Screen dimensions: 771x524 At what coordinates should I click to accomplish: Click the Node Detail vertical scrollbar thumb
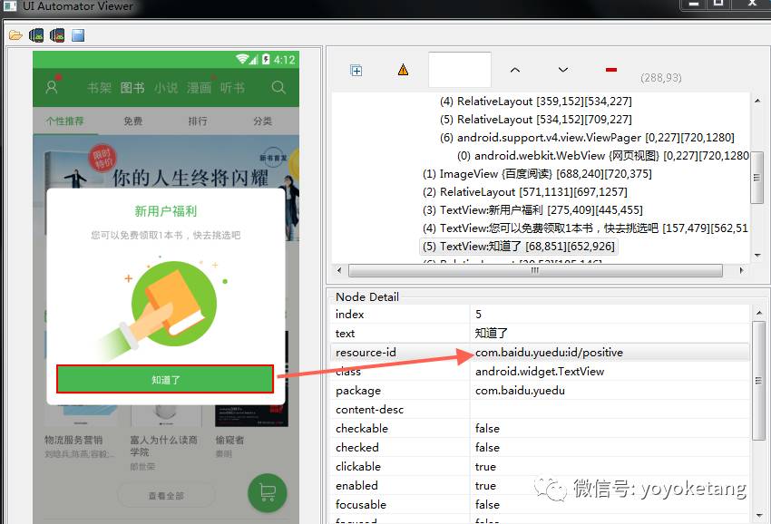758,381
